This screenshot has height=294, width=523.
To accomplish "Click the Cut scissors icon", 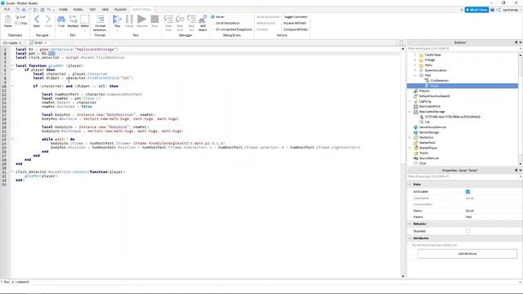I will pyautogui.click(x=18, y=17).
